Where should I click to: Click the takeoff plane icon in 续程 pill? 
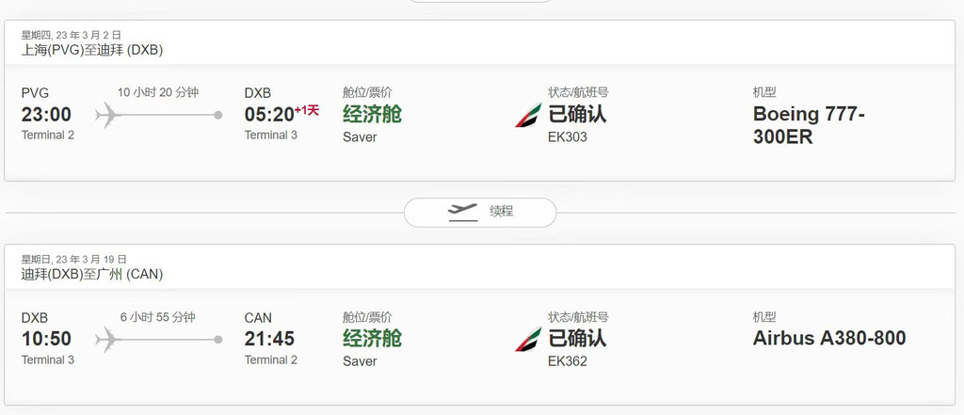[x=462, y=212]
